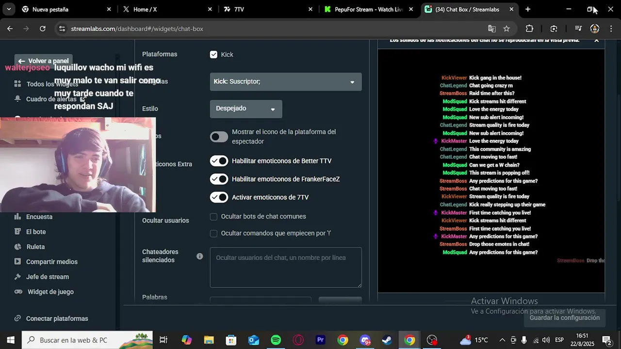Open Todos los widgets in sidebar
This screenshot has height=349, width=621.
[x=52, y=84]
